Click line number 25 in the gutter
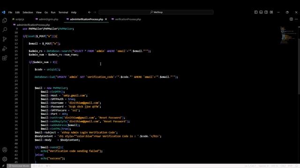Screen dimensions: 300x168 [x=16, y=88]
